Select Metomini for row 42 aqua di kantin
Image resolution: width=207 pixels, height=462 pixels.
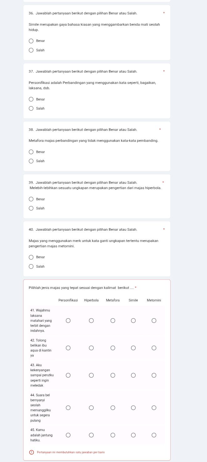[154, 348]
